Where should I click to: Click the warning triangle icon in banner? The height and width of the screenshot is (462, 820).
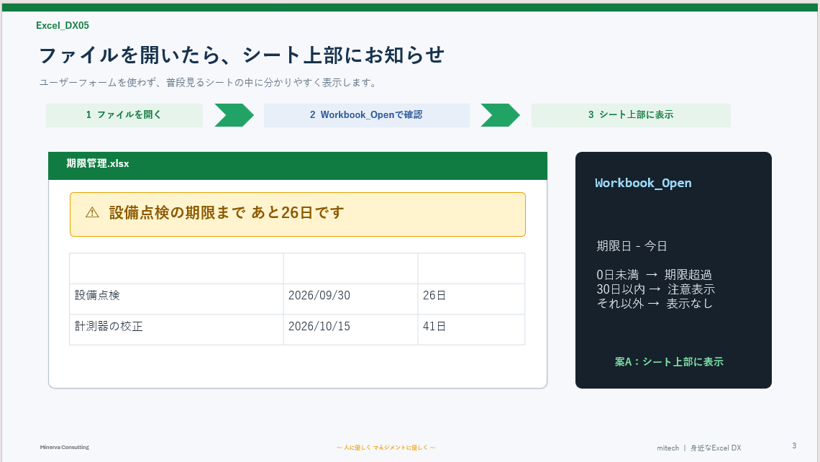(92, 212)
